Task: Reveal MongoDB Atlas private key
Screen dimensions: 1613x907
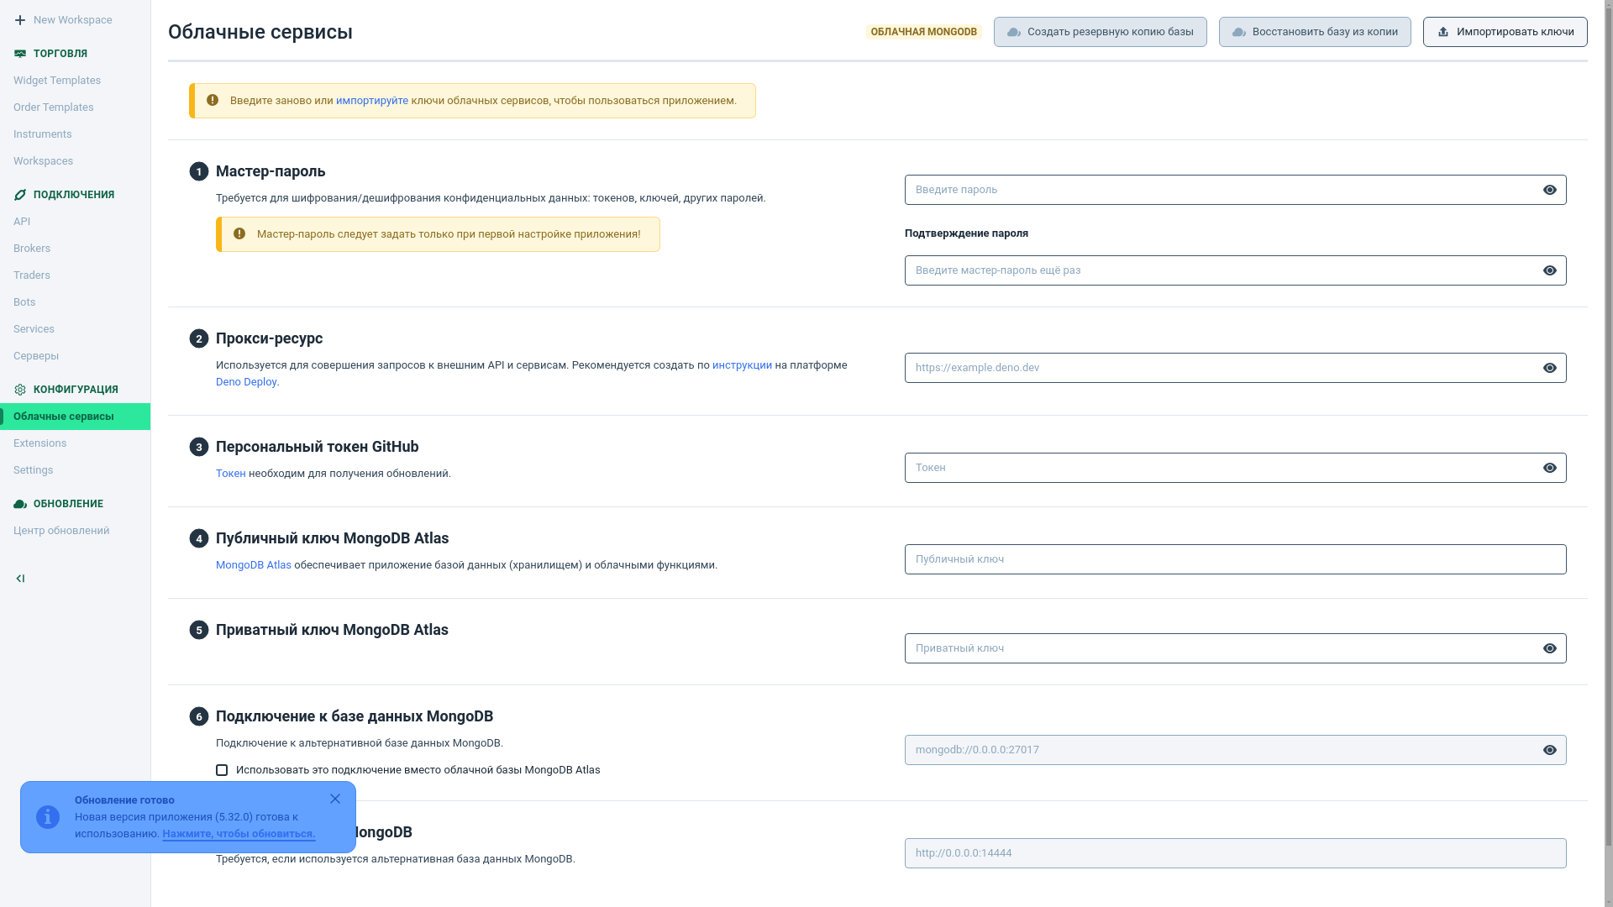Action: pyautogui.click(x=1550, y=648)
